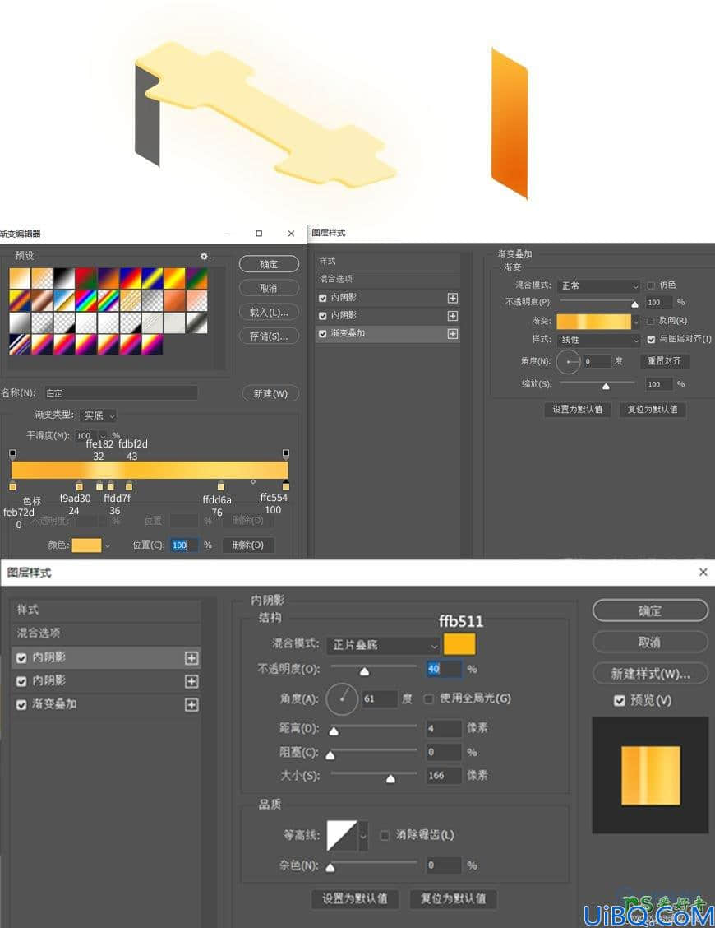Click 新建样式(W)... in the 内阴影 dialog
The width and height of the screenshot is (715, 928).
[x=650, y=674]
